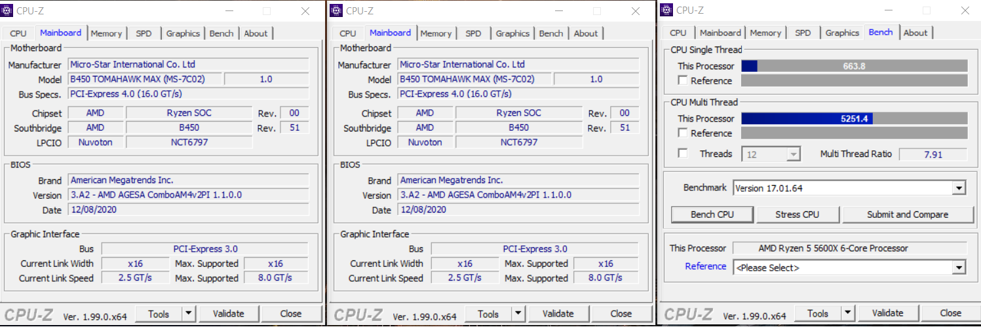Click the CPU-Z app icon in middle window title bar
The height and width of the screenshot is (327, 981).
point(336,10)
